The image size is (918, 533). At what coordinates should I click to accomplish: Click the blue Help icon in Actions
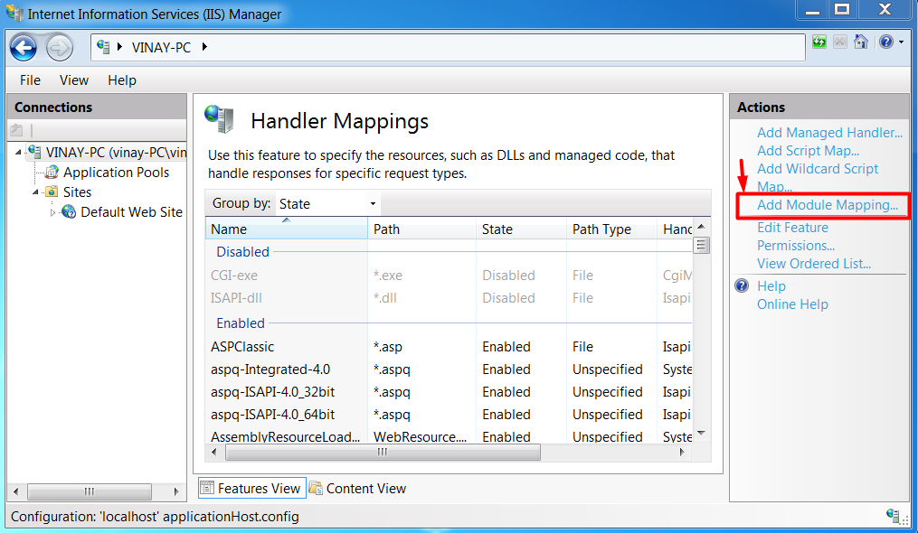point(742,285)
